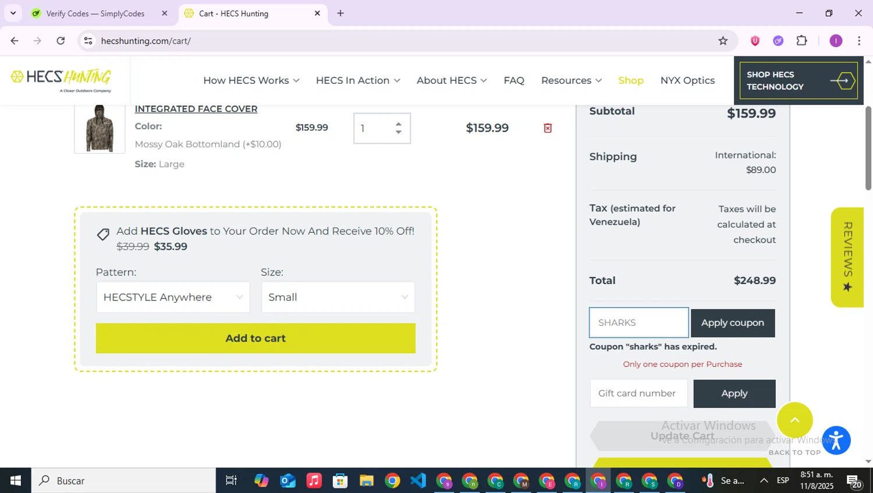Image resolution: width=873 pixels, height=493 pixels.
Task: Decrease the quantity with the down arrow
Action: tap(398, 132)
